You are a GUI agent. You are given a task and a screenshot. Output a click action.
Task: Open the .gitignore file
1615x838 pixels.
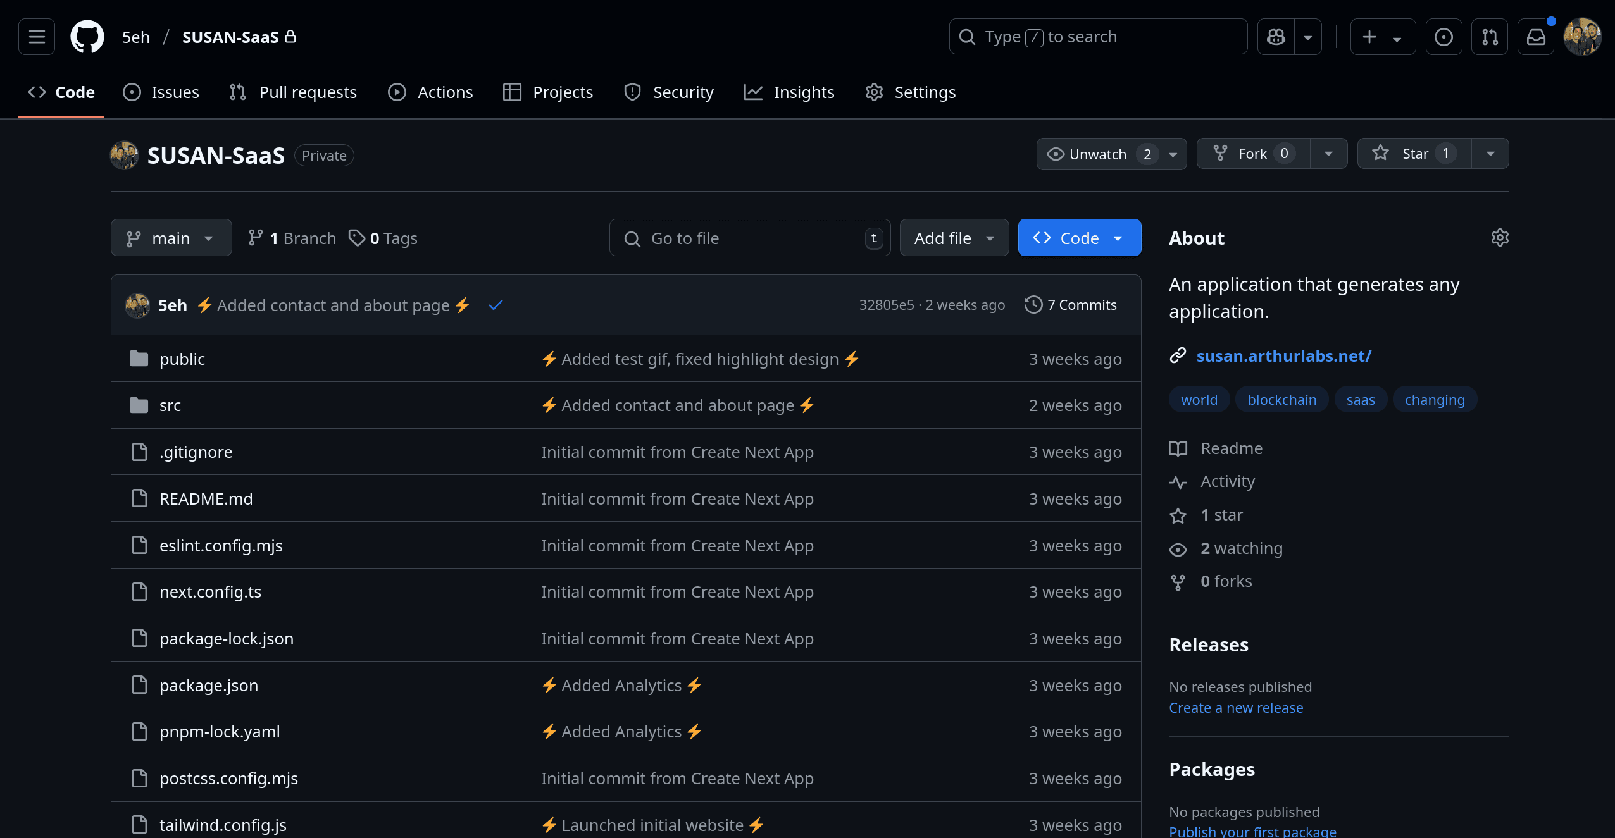[x=196, y=452]
